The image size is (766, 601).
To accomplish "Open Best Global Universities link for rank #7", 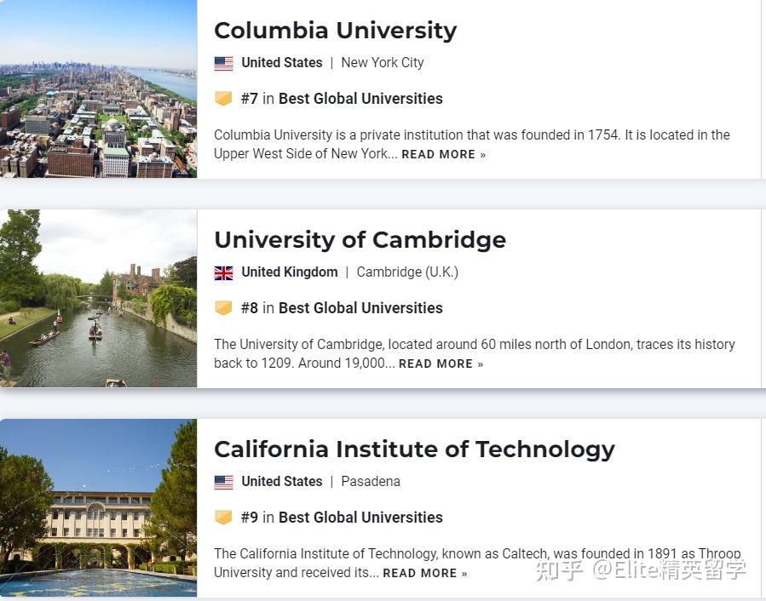I will (360, 98).
